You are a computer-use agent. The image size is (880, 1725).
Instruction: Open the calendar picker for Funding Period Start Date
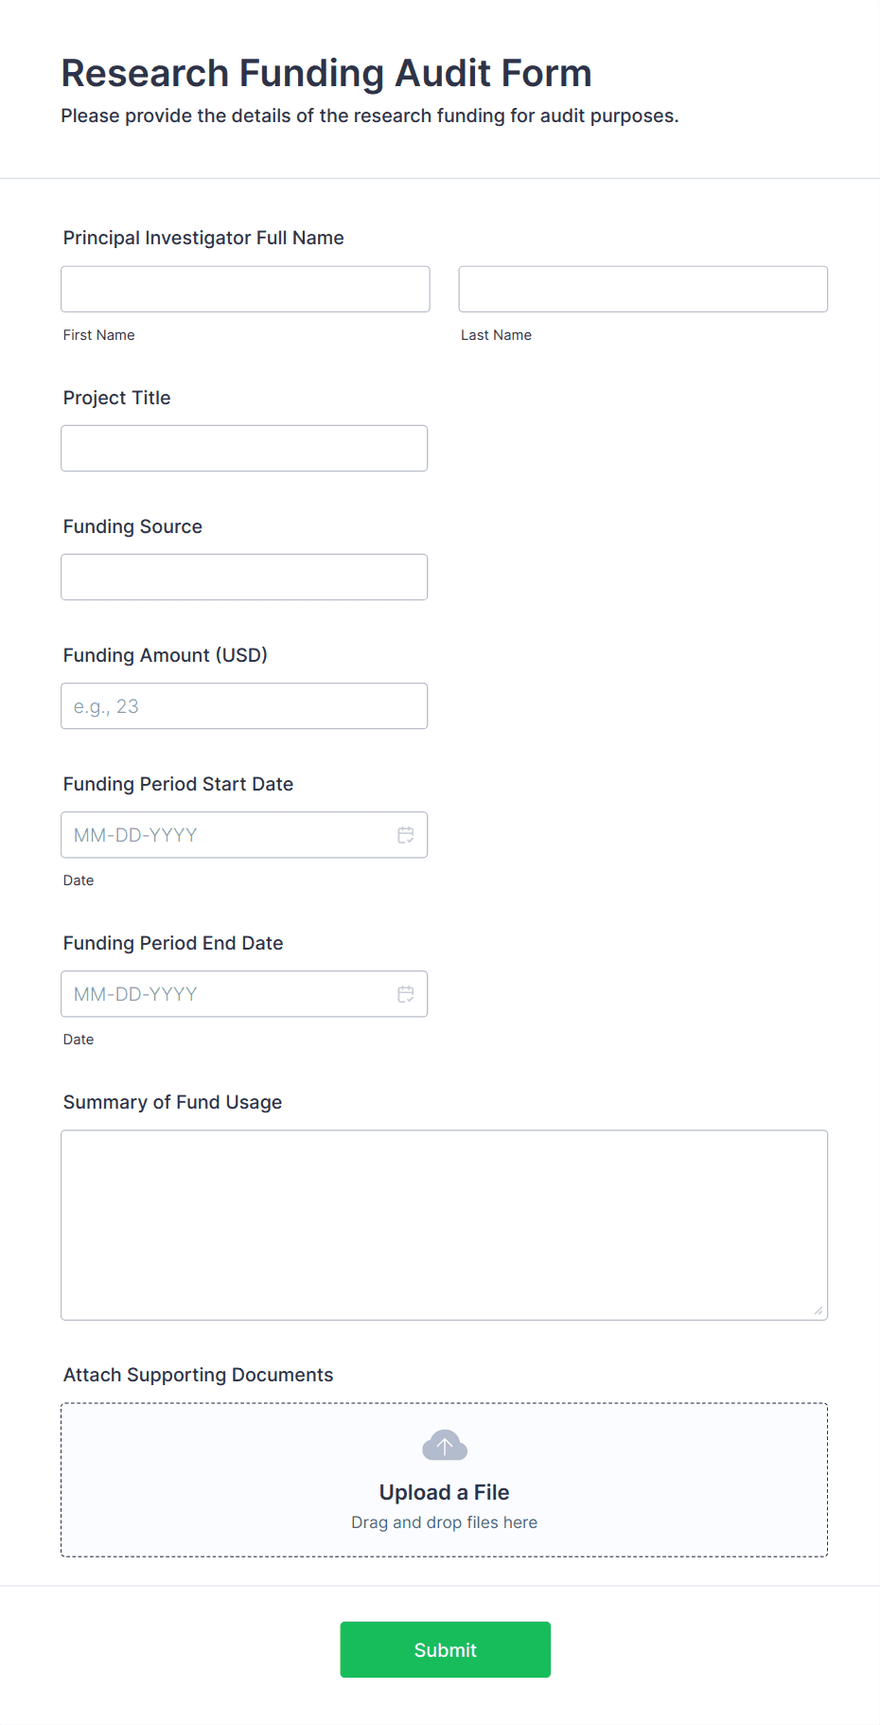pos(406,835)
